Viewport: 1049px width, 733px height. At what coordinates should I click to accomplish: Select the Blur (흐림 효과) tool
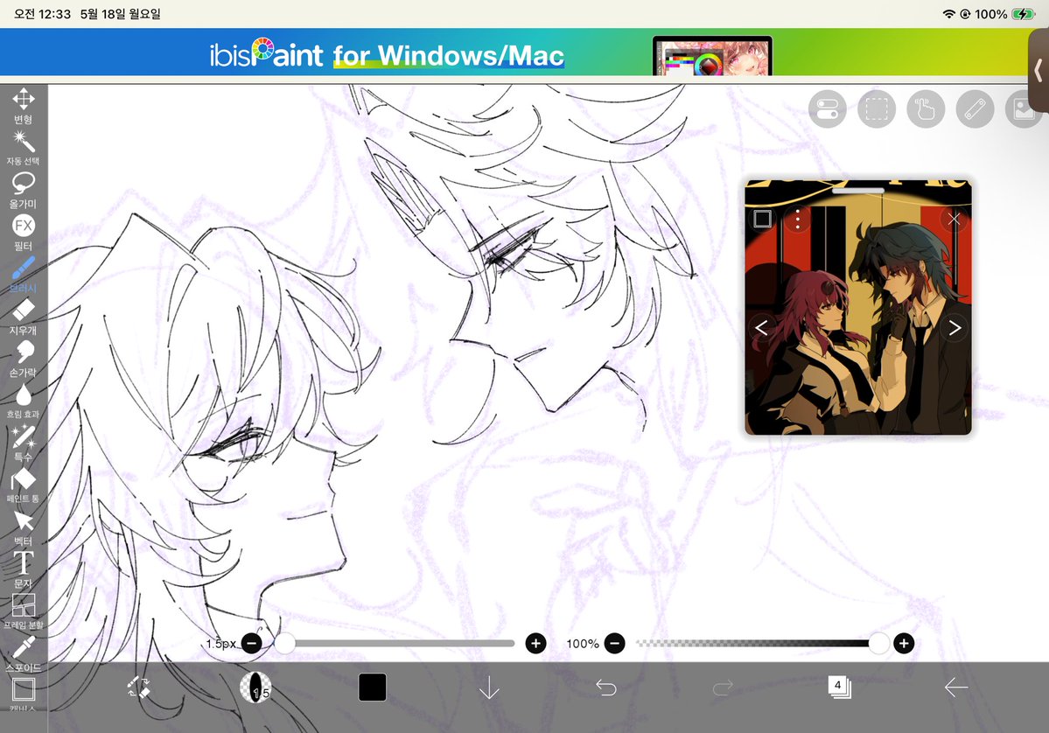coord(24,401)
